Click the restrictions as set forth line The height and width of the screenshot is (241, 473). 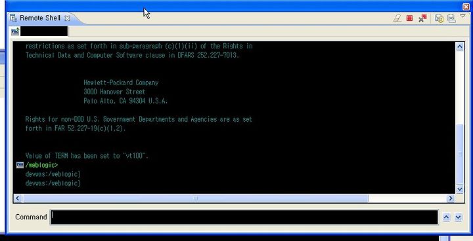(x=139, y=46)
